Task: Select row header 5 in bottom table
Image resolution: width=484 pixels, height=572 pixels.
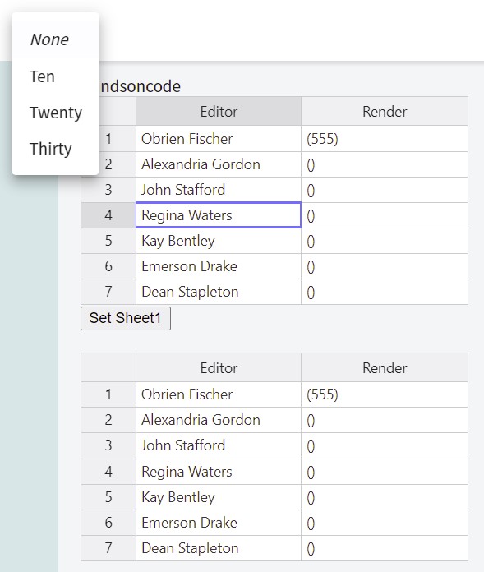Action: (108, 497)
